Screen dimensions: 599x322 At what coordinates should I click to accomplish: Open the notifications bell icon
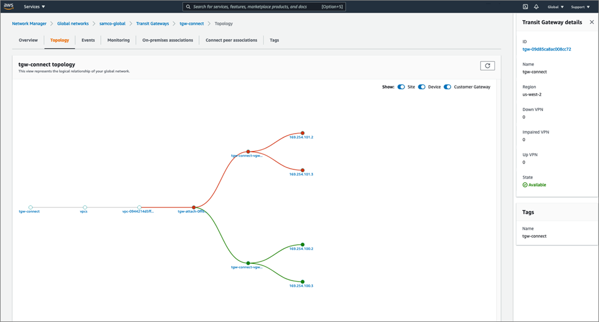click(x=536, y=6)
